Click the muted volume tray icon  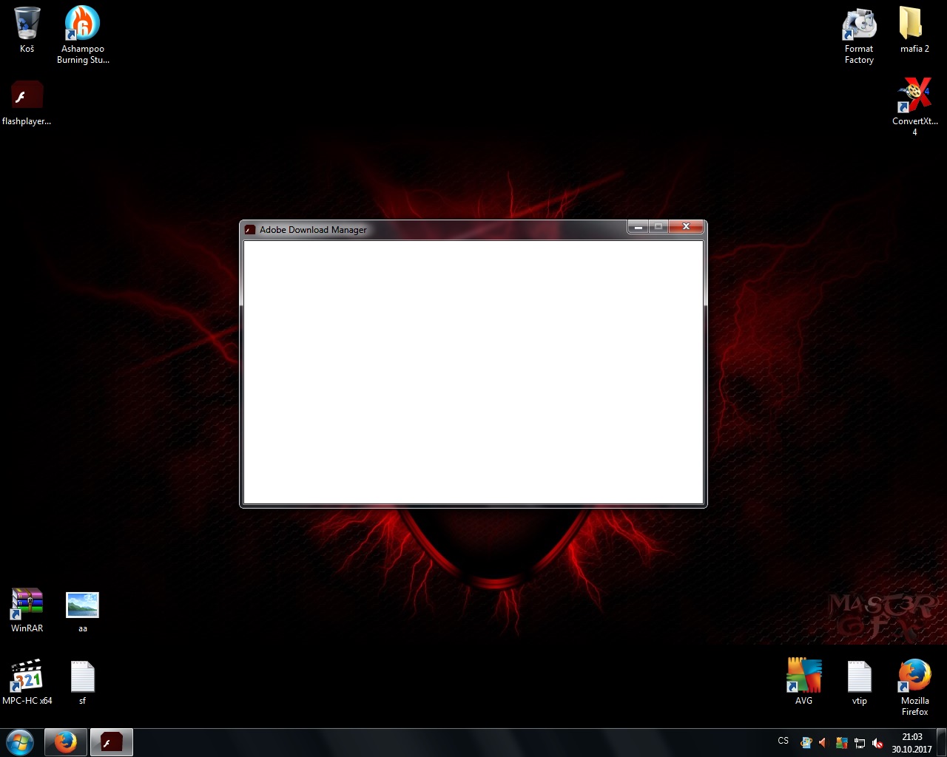pyautogui.click(x=877, y=743)
